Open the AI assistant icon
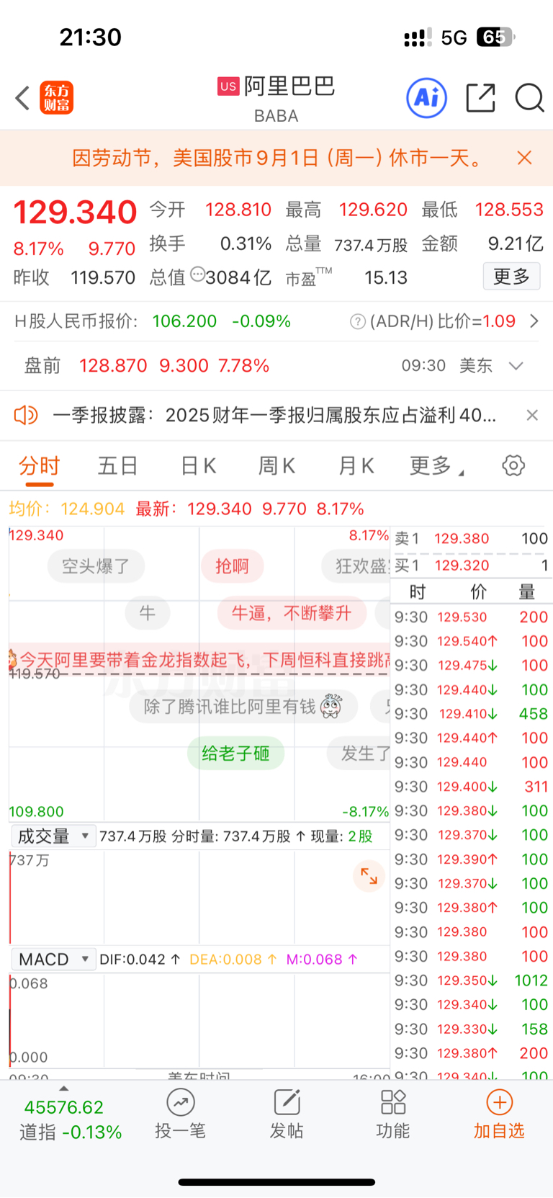The width and height of the screenshot is (553, 1198). point(427,98)
